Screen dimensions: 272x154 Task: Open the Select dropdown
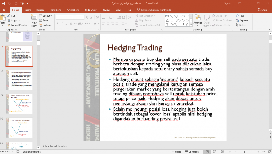point(241,25)
